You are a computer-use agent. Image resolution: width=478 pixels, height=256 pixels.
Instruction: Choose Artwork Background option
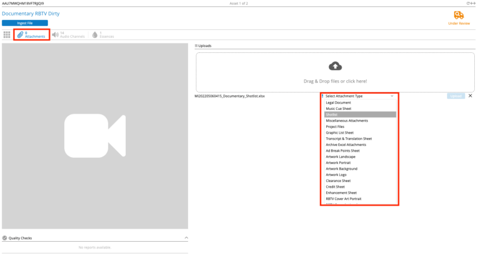(x=360, y=169)
